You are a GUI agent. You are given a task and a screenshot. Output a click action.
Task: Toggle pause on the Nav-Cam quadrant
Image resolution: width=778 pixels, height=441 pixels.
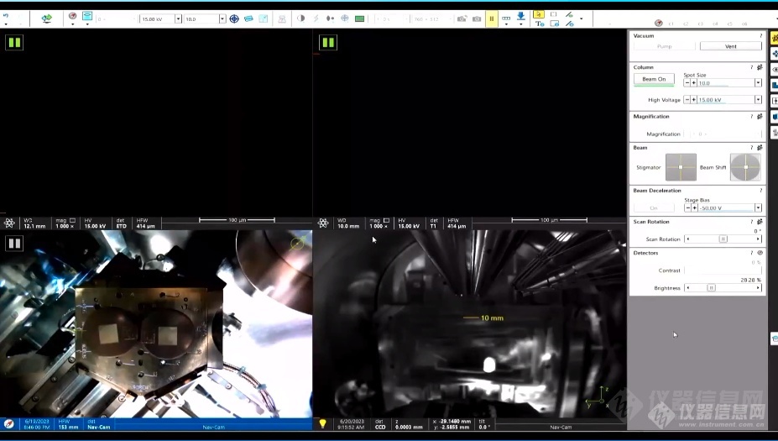point(14,244)
